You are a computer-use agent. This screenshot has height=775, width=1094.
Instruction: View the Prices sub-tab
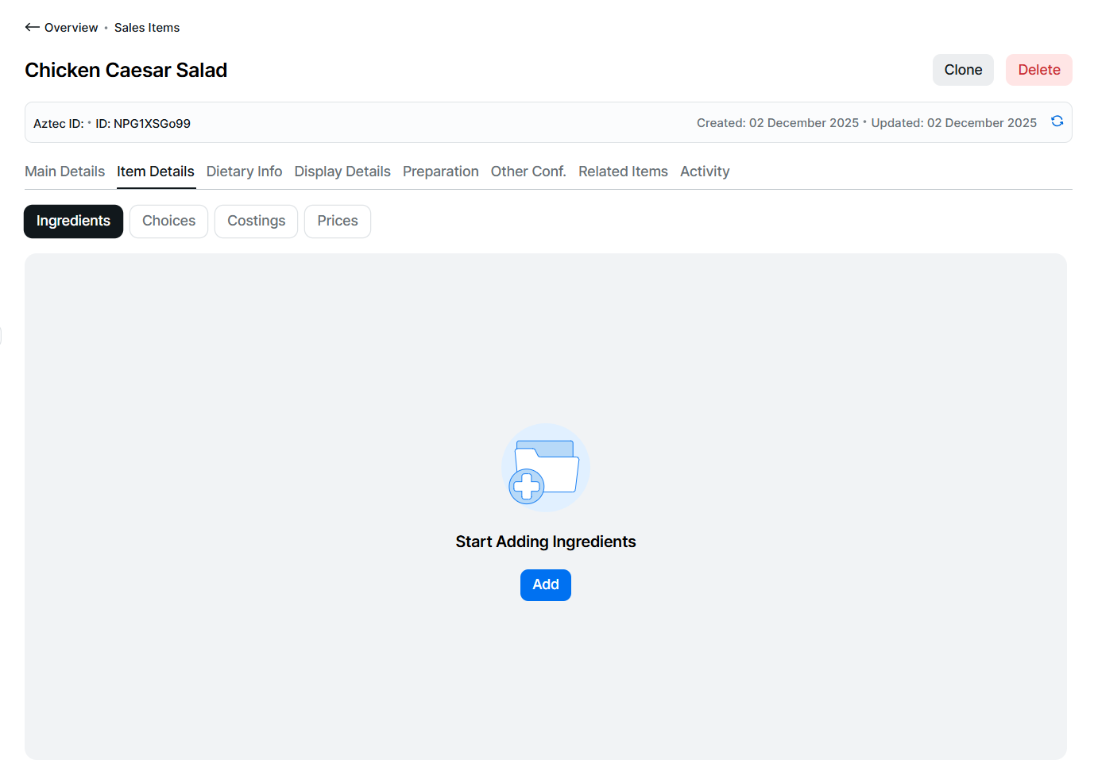(x=338, y=221)
